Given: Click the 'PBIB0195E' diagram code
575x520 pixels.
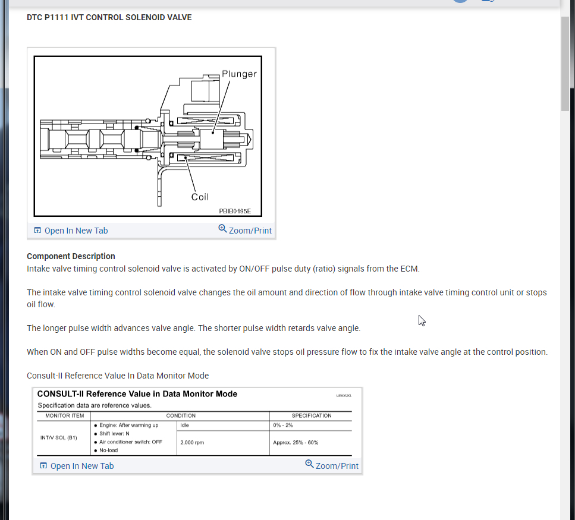Looking at the screenshot, I should tap(235, 211).
